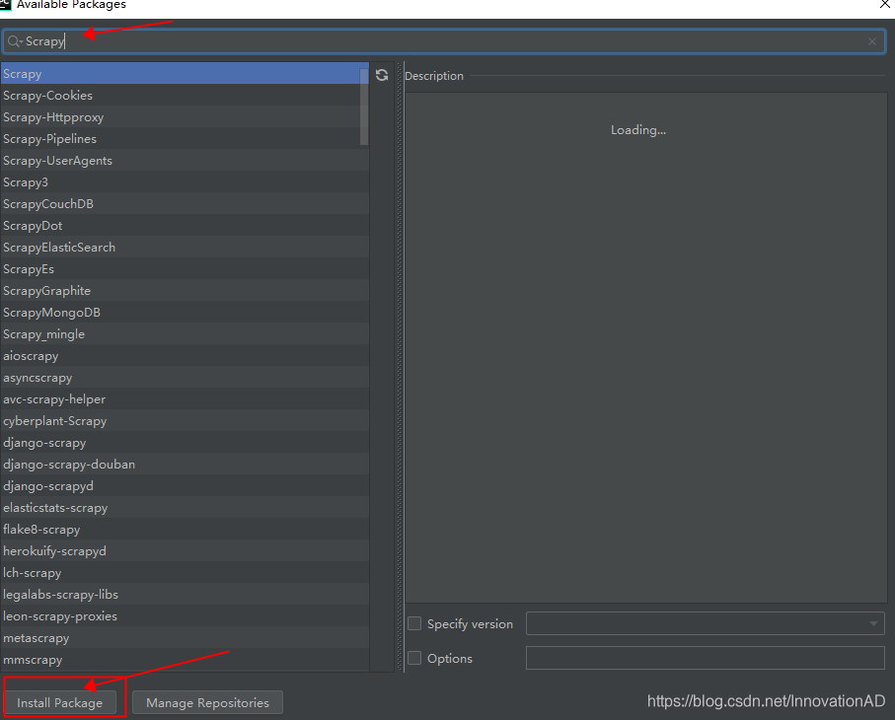Viewport: 895px width, 720px height.
Task: Choose ScrapyDot from the list
Action: tap(185, 225)
